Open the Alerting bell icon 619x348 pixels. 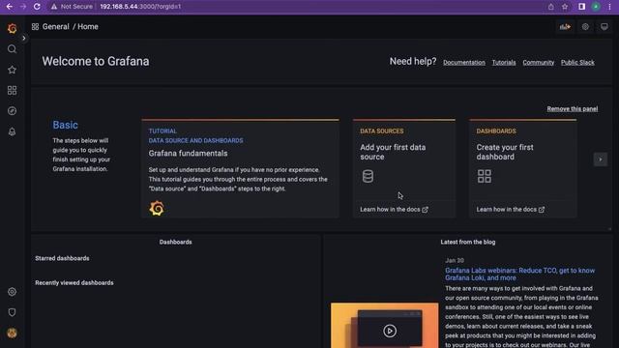[12, 131]
